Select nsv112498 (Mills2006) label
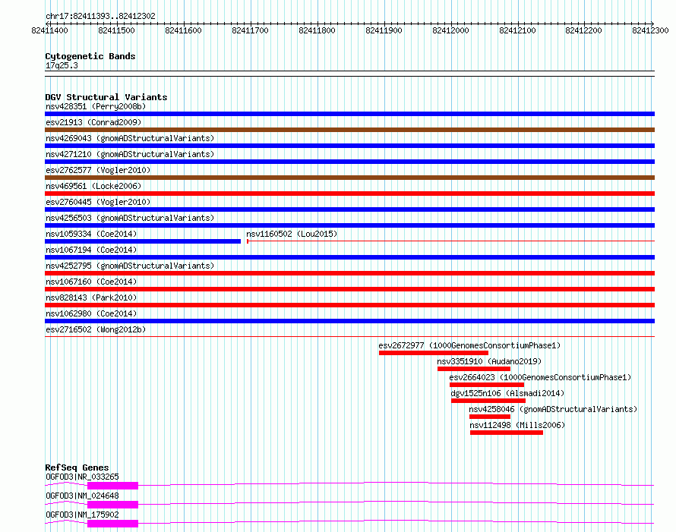The height and width of the screenshot is (532, 676). [x=517, y=425]
